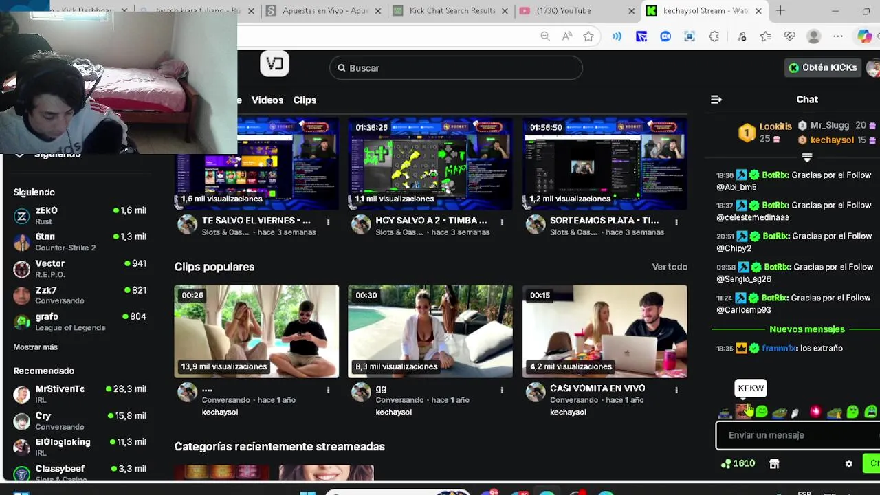Open the Copilot icon in browser toolbar
Screen dimensions: 880x495
865,36
